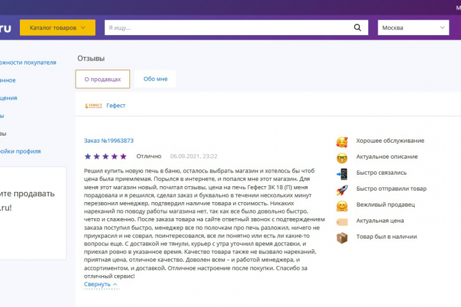Click the 'Отзывы' page heading

(91, 58)
